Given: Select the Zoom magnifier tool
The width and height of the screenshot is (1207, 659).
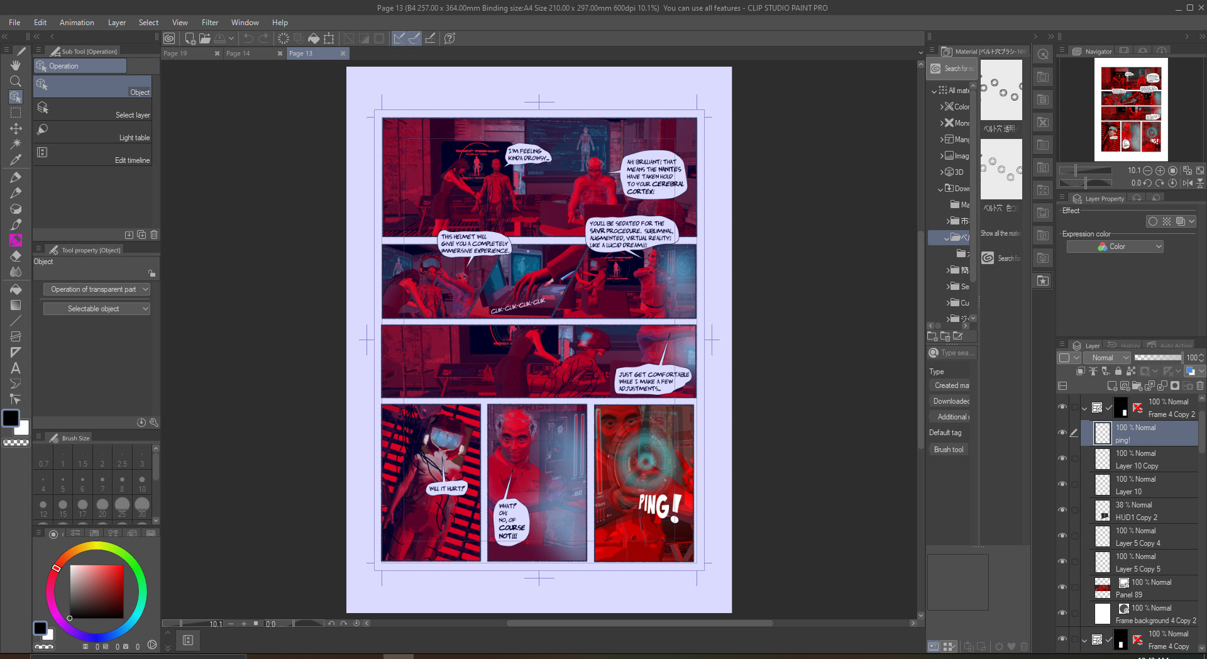Looking at the screenshot, I should tap(16, 81).
